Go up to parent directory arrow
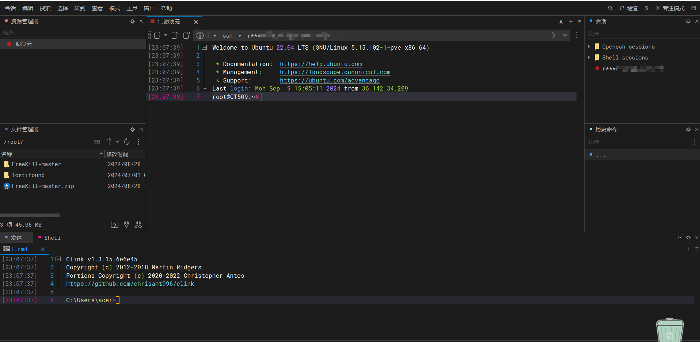Screen dimensions: 700x342 pos(109,142)
